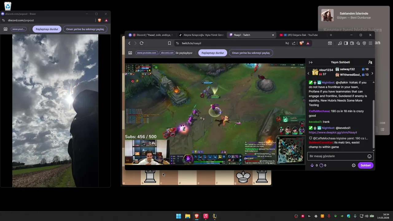Show next gift leaderboard entry in chat
The height and width of the screenshot is (221, 393).
(372, 73)
